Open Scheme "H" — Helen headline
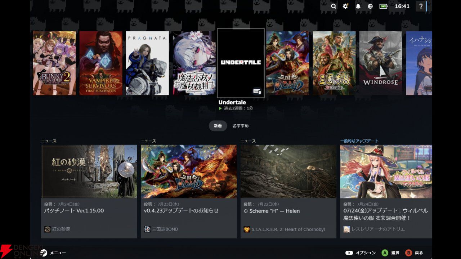Viewport: 461px width, 259px height. pos(272,211)
